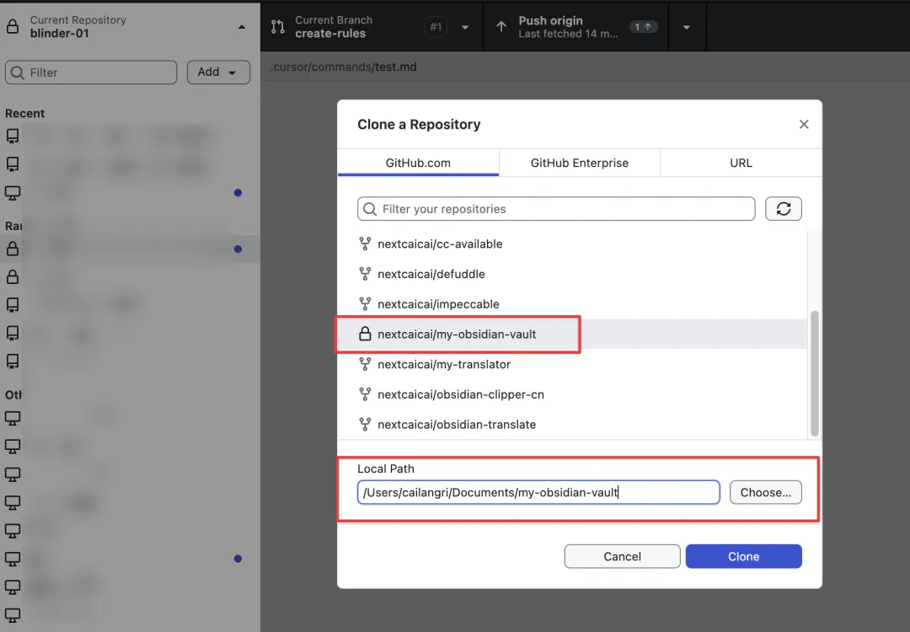Click the fork icon beside nextcaicai/obsidian-clipper-cn
The width and height of the screenshot is (910, 632).
pos(365,394)
